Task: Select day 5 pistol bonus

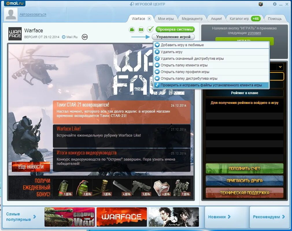Action: pos(142,187)
